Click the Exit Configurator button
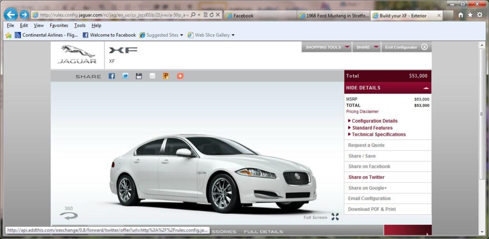The width and height of the screenshot is (489, 239). [406, 47]
